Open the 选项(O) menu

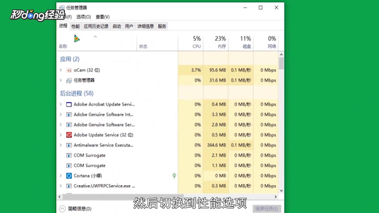click(x=83, y=17)
